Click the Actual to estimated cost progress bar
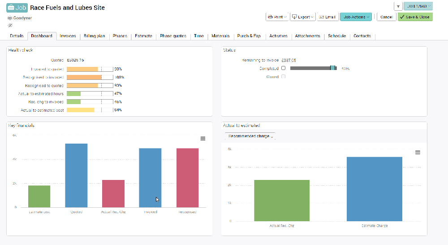Viewport: 448px width, 245px height. (x=90, y=110)
